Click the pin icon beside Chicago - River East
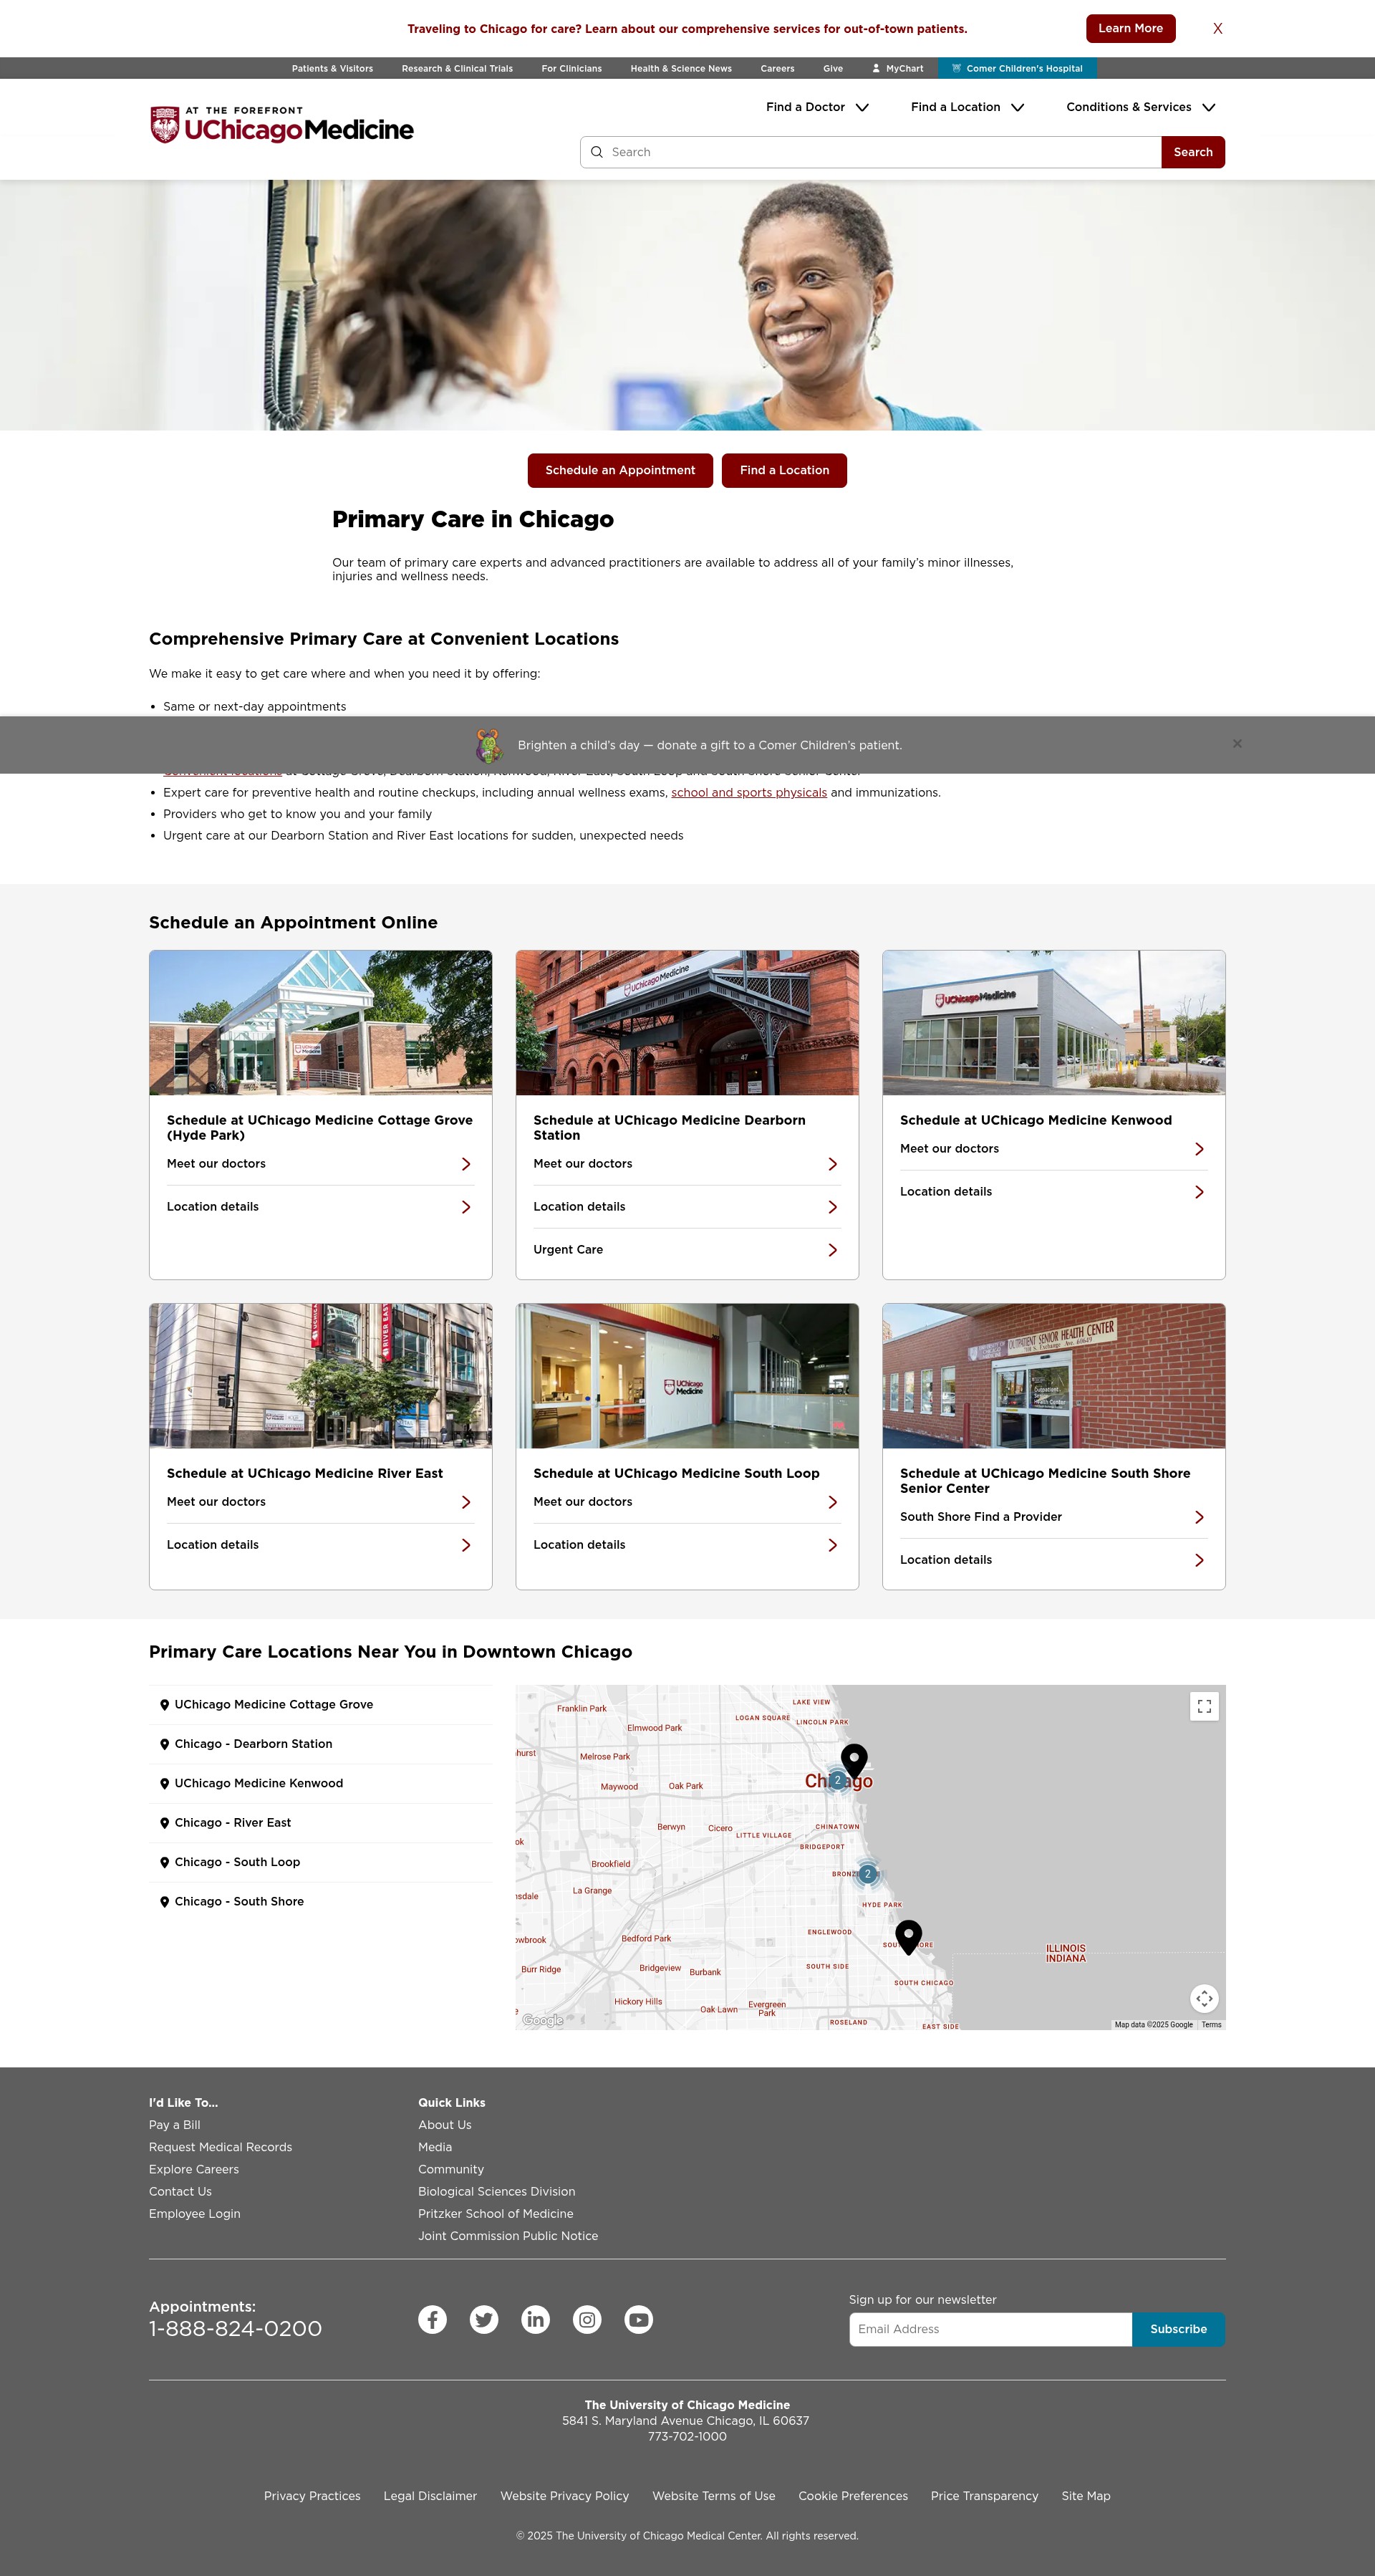 click(x=164, y=1823)
